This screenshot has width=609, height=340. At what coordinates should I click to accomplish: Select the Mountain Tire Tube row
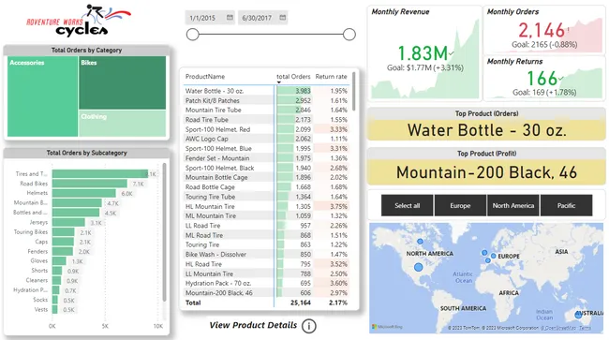(x=266, y=110)
